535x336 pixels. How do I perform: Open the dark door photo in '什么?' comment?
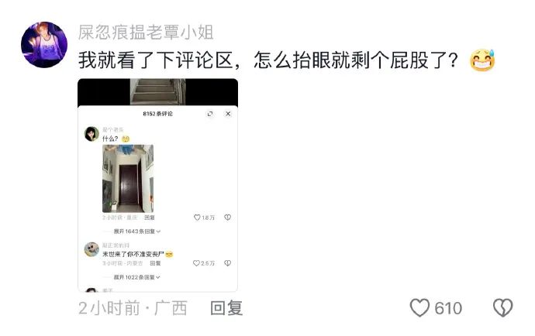(x=128, y=179)
